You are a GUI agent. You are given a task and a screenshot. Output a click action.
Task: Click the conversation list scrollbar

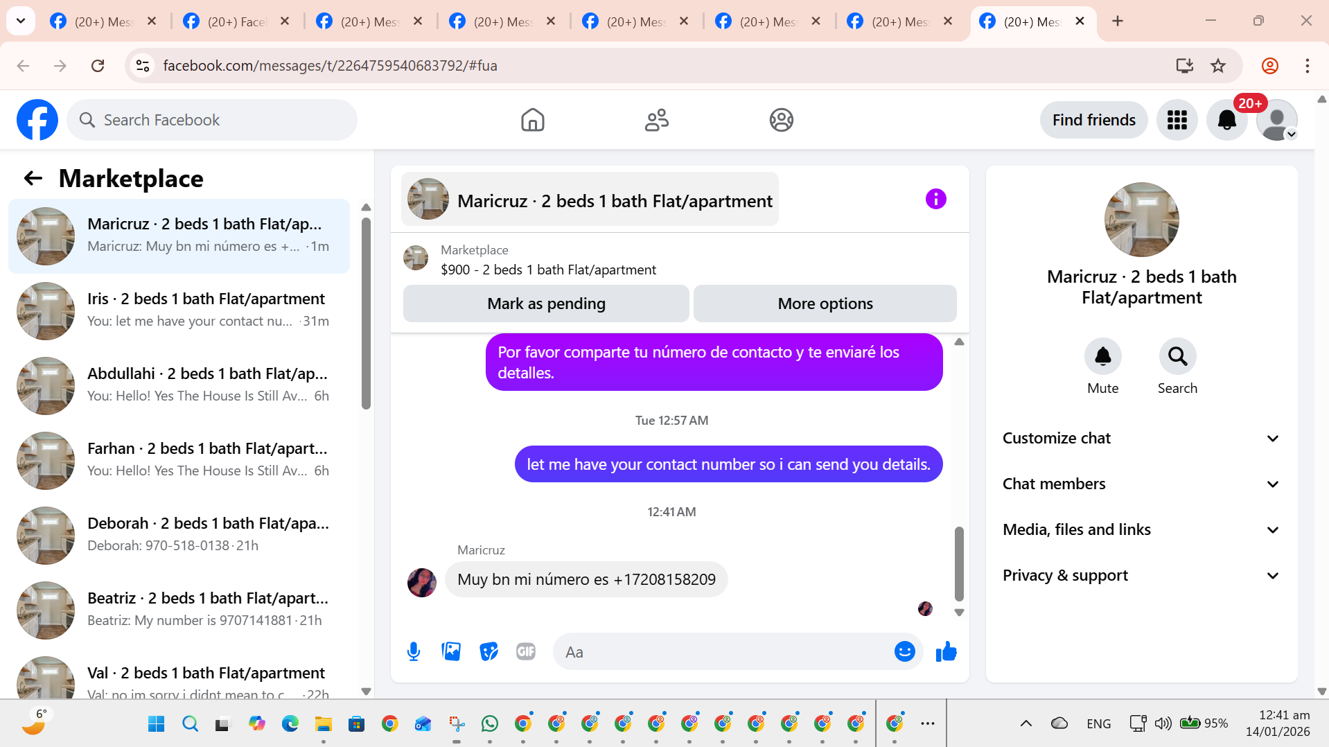[x=366, y=313]
